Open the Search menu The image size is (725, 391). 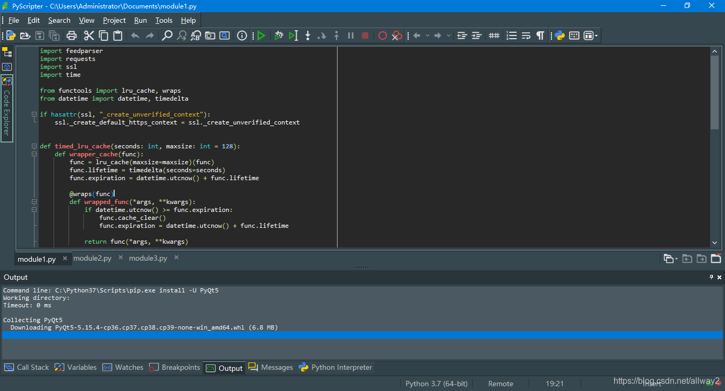click(59, 20)
